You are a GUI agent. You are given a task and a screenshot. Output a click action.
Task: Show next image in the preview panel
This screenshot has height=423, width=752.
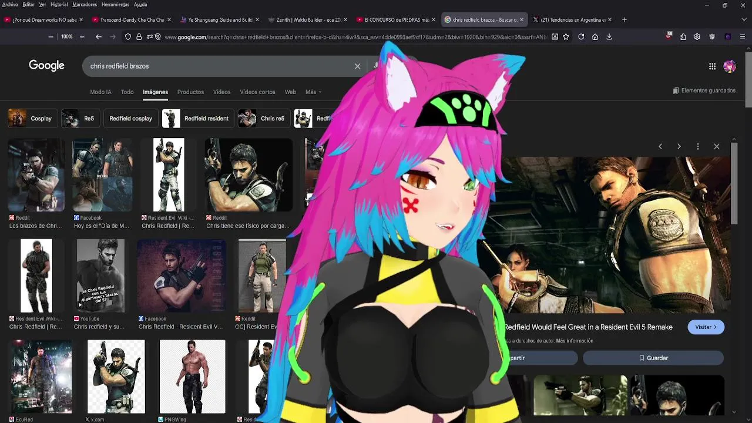[x=679, y=146]
